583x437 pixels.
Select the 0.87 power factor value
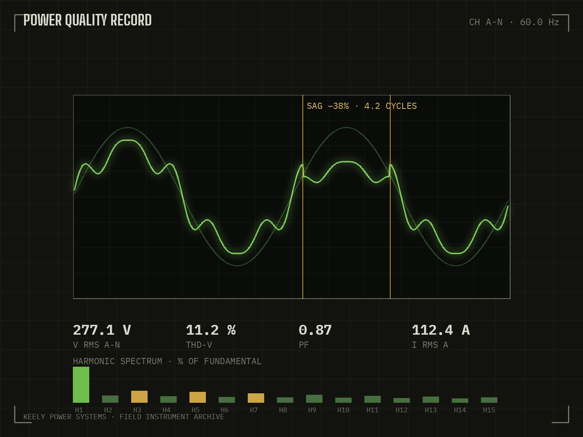(x=315, y=330)
